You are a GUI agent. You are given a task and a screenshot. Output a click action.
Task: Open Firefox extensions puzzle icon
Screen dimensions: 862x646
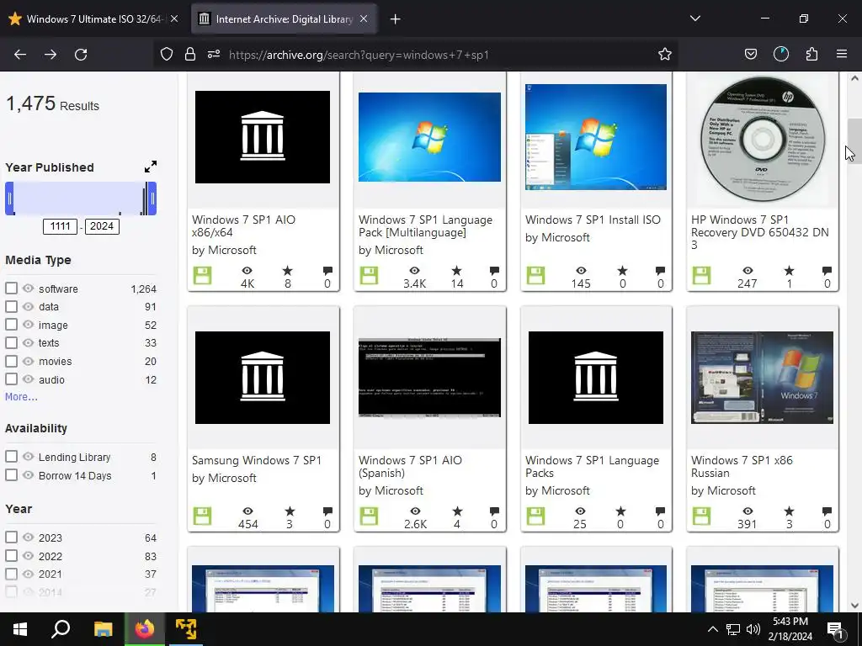pos(811,54)
